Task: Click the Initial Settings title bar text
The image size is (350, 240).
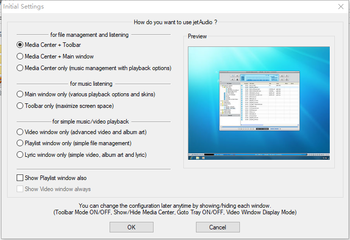Action: point(27,7)
